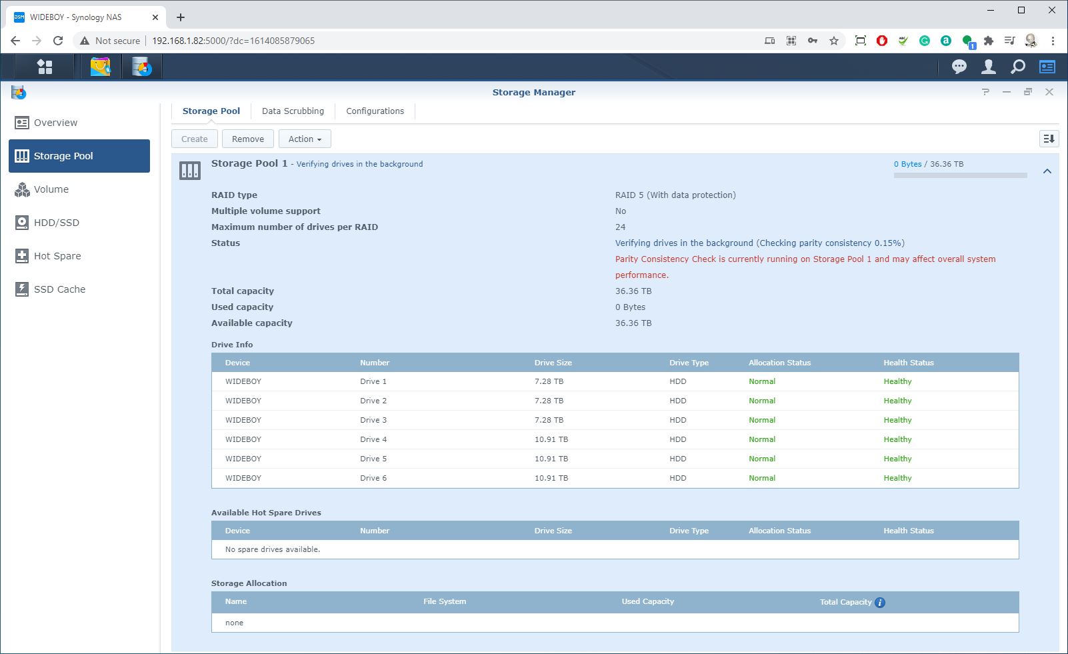
Task: Open the Chrome profile avatar
Action: point(1031,41)
